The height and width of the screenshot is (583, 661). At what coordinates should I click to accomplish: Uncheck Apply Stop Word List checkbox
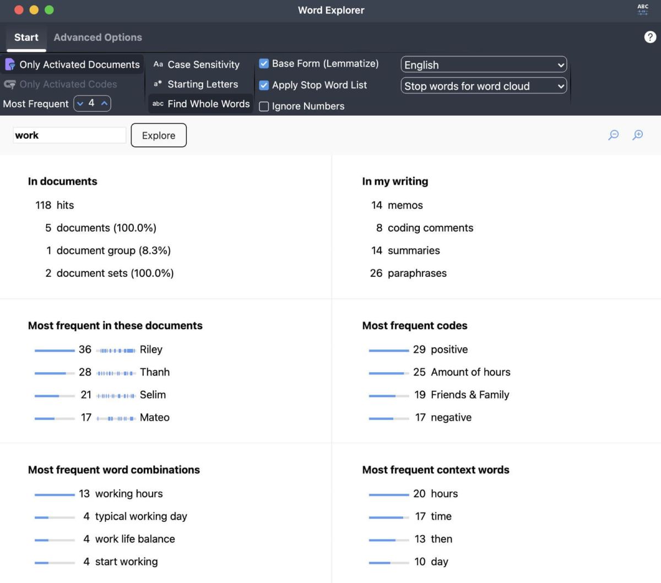[264, 85]
